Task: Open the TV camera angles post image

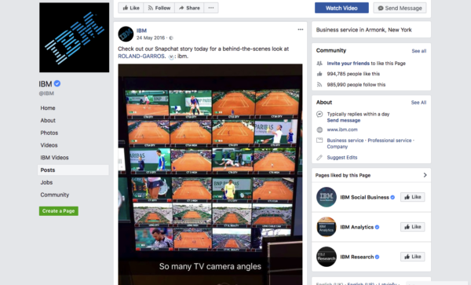Action: tap(210, 174)
